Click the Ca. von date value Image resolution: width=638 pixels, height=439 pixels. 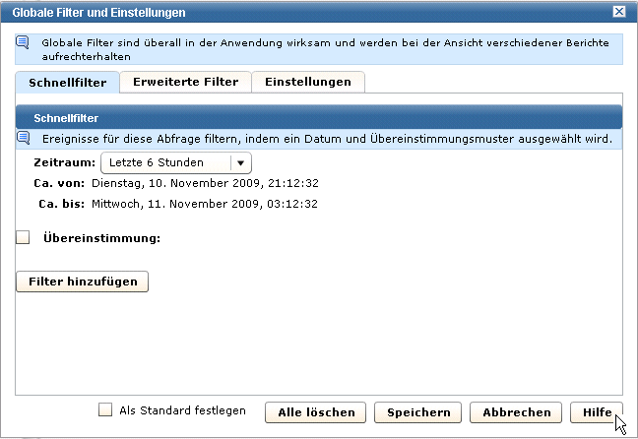pyautogui.click(x=205, y=183)
